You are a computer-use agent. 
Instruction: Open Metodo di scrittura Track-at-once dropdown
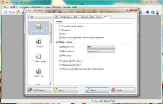(101, 51)
